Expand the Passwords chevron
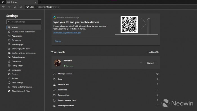 pos(158,90)
